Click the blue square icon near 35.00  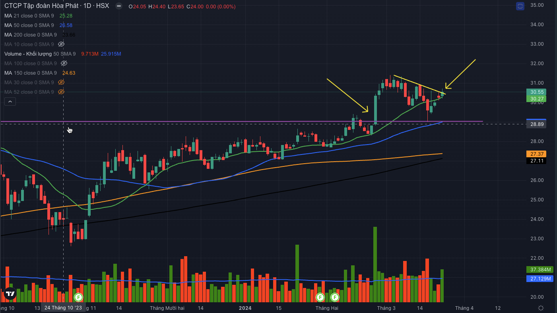pyautogui.click(x=520, y=6)
